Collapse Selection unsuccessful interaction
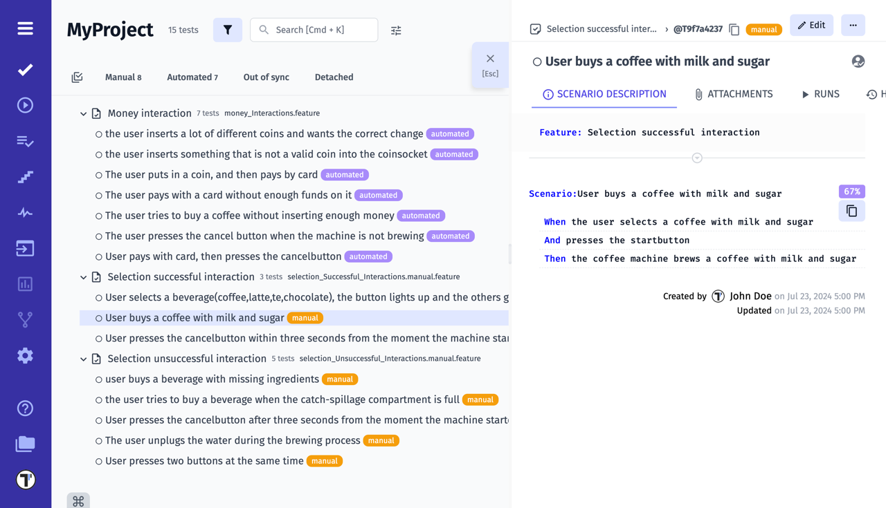Screen dimensions: 886x508 coord(83,359)
